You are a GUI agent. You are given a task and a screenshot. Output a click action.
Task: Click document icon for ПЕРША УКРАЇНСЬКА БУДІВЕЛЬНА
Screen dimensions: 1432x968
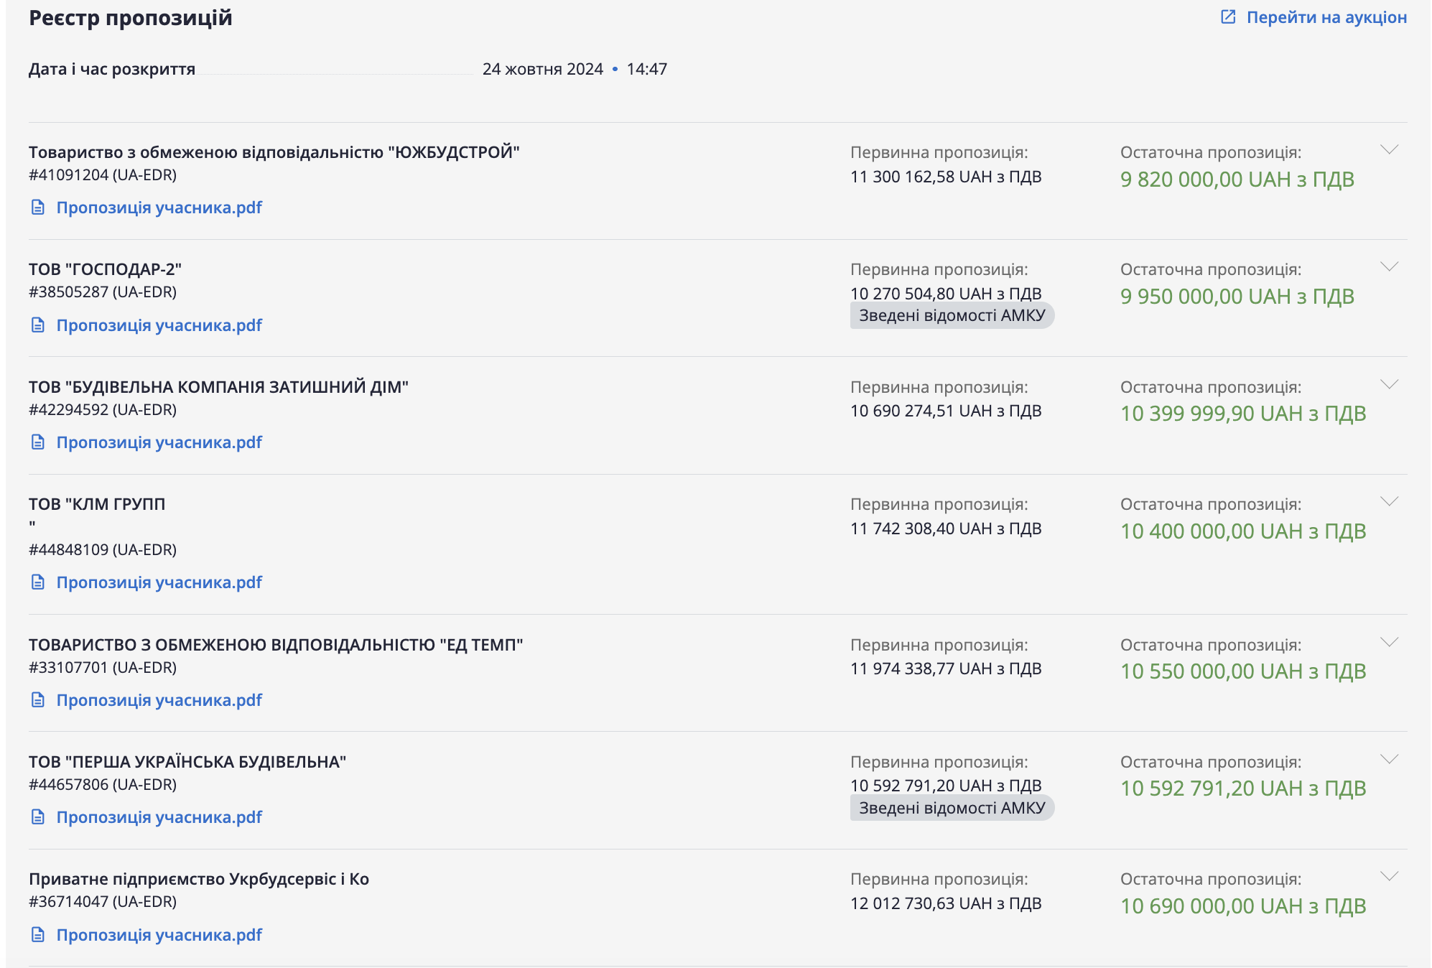pyautogui.click(x=38, y=817)
